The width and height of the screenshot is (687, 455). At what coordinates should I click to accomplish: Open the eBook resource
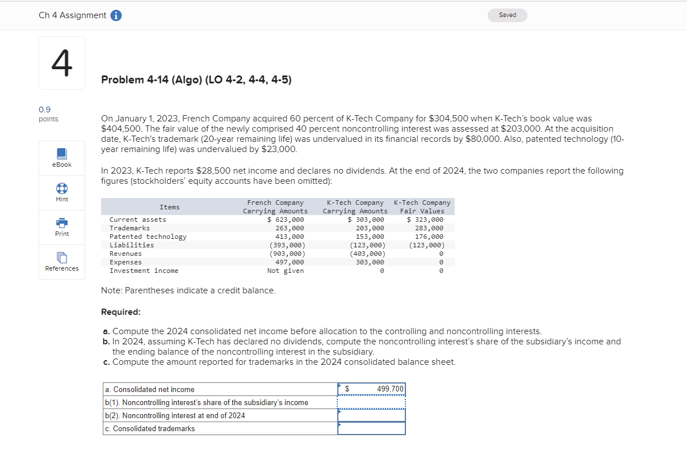click(x=62, y=157)
